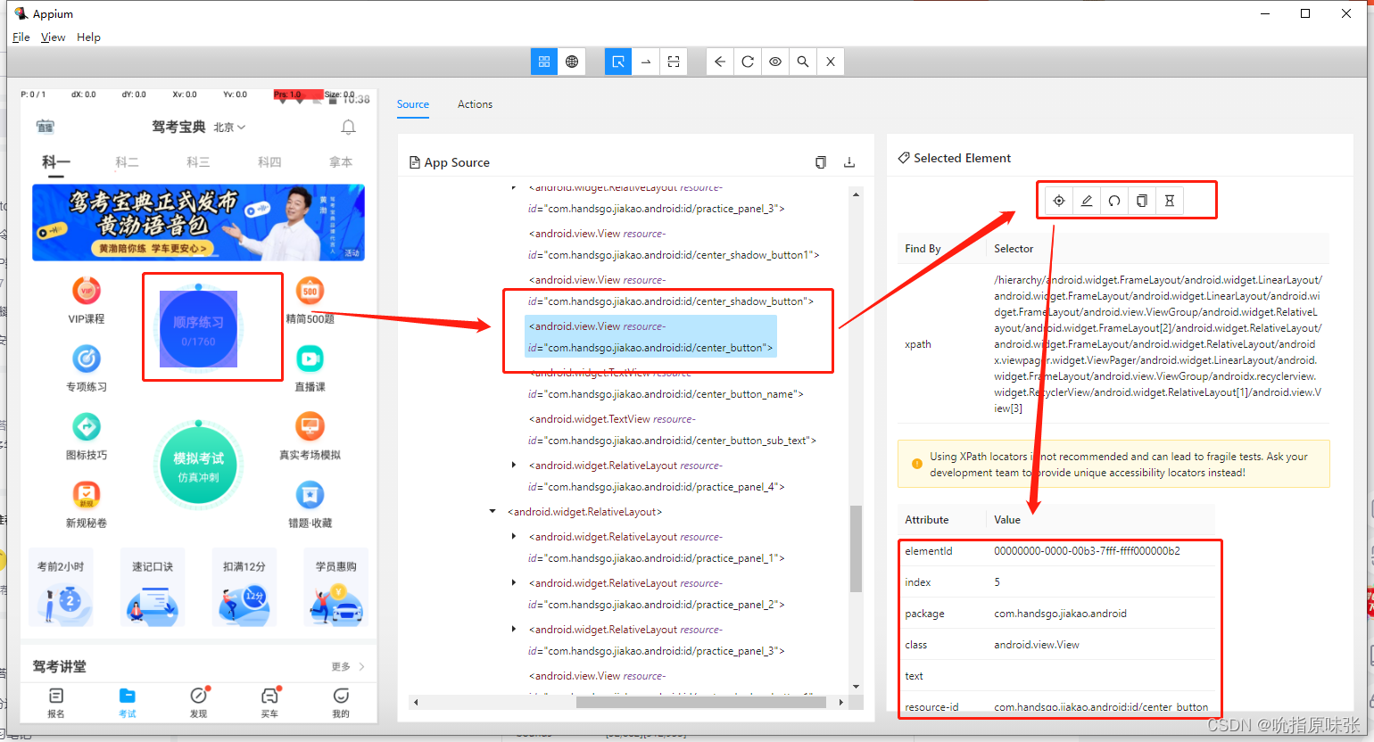Select center_button_sub_text TextView node

pos(672,430)
